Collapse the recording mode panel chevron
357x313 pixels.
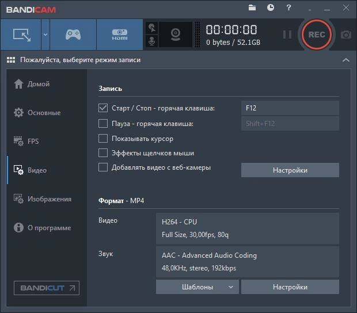(x=346, y=60)
